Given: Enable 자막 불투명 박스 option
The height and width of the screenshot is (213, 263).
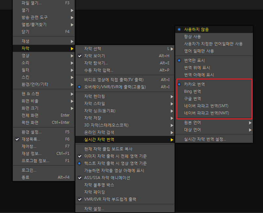Looking at the screenshot, I should pyautogui.click(x=125, y=185).
